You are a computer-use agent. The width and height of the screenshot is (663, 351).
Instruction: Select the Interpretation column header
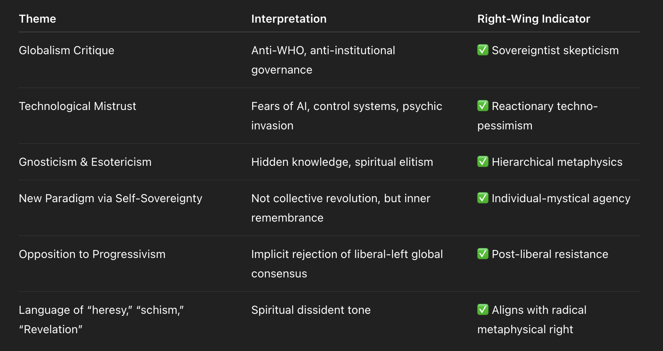tap(289, 19)
